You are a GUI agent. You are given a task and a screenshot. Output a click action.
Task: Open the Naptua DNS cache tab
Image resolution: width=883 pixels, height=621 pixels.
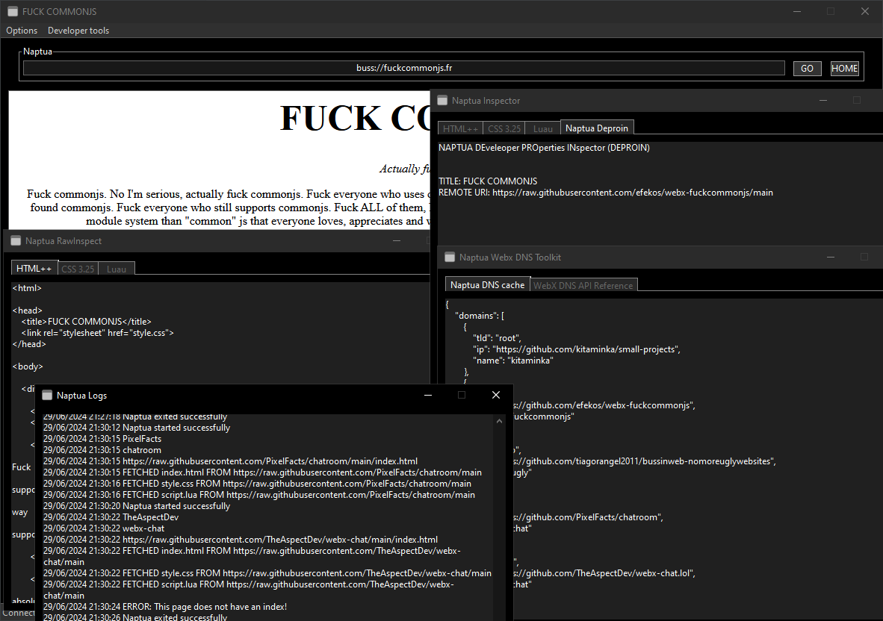(x=487, y=284)
